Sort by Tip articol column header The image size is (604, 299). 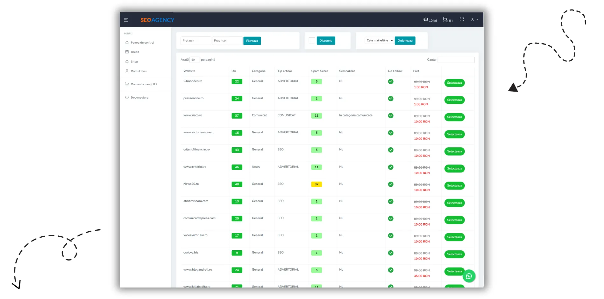[x=285, y=71]
